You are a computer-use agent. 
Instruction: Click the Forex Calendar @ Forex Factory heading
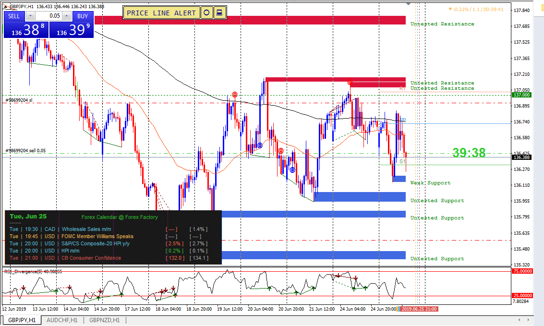coord(120,217)
